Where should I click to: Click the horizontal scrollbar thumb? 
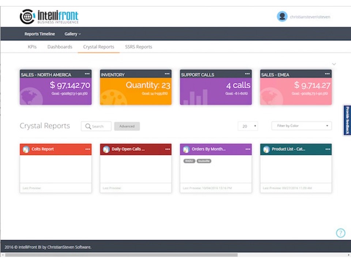(121, 255)
